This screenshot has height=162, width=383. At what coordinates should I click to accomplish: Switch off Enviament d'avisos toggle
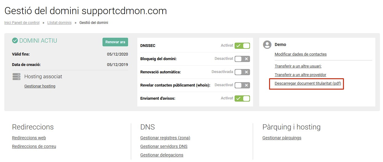coord(242,98)
